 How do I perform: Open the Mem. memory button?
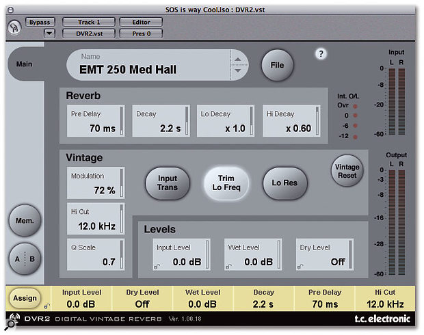[25, 221]
